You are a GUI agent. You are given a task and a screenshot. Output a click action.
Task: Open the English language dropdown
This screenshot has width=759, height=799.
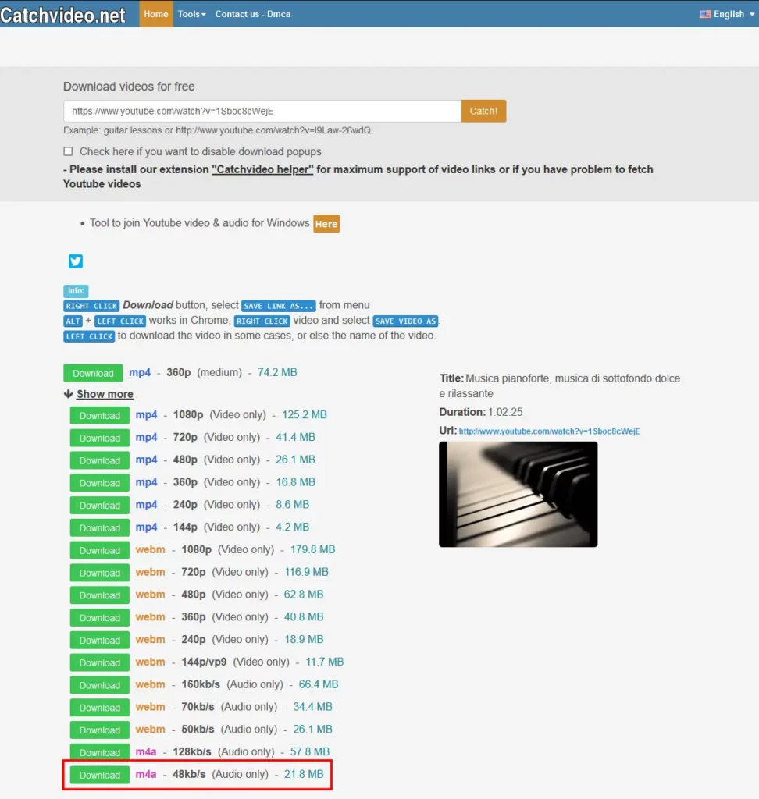tap(727, 14)
